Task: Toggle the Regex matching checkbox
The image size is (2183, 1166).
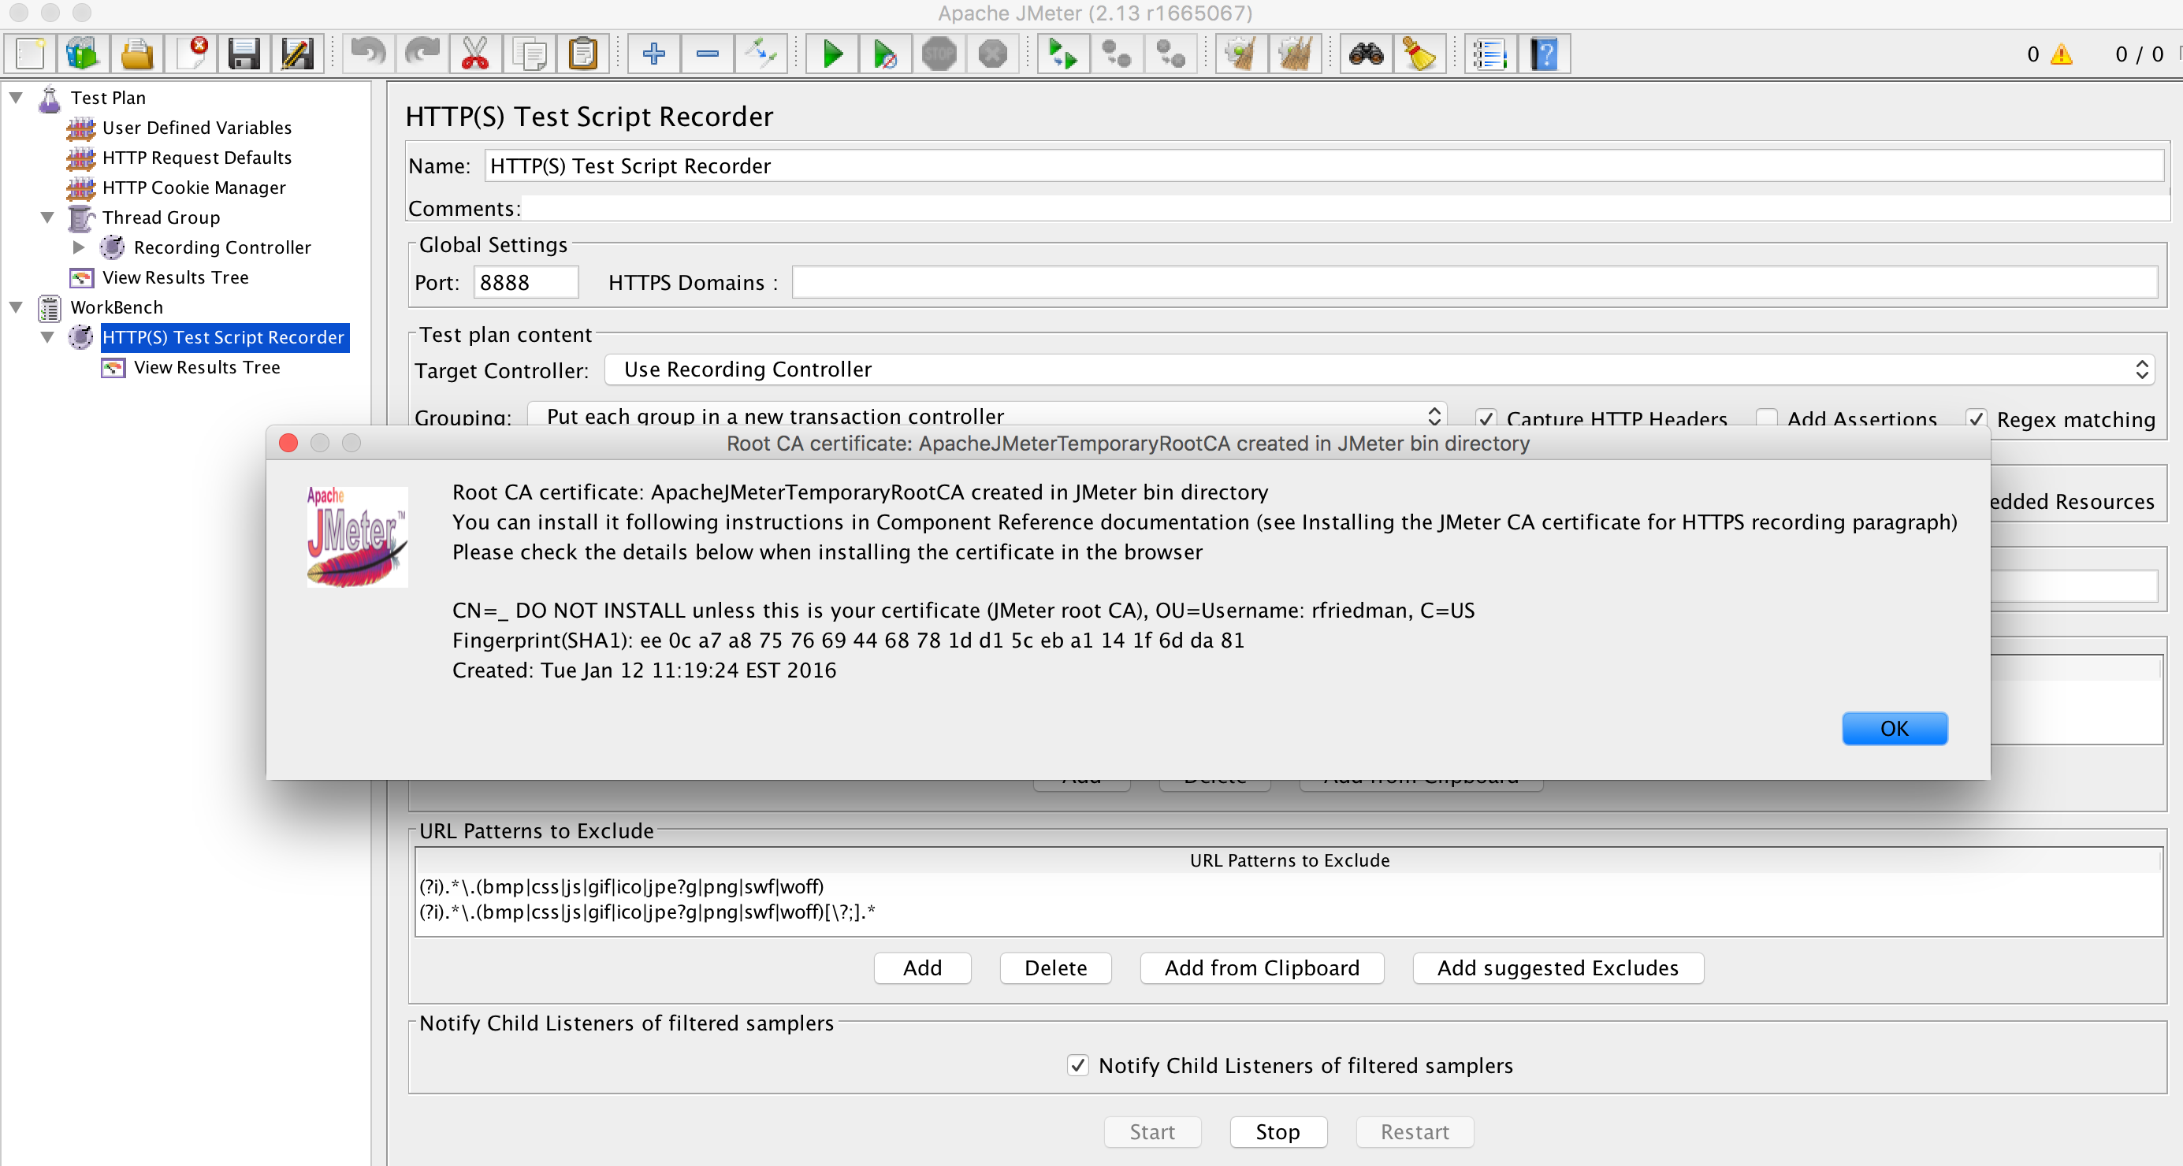Action: click(1976, 418)
